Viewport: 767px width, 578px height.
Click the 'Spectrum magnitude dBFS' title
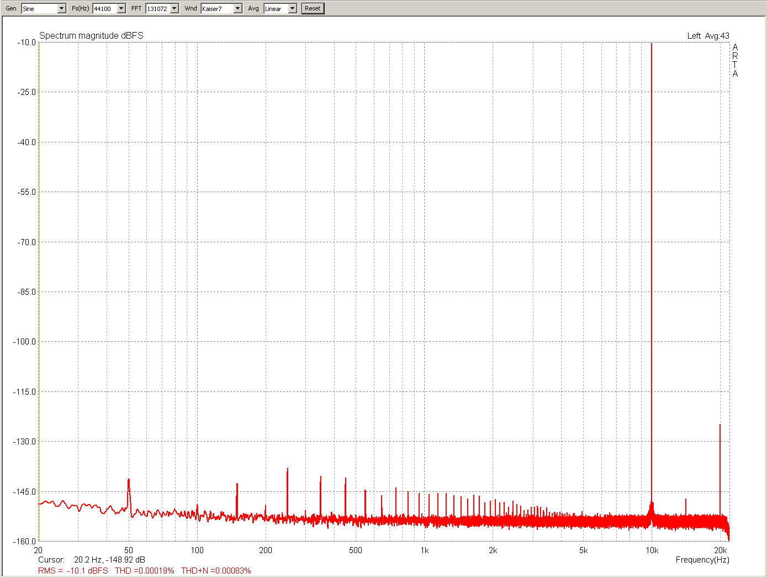[91, 35]
